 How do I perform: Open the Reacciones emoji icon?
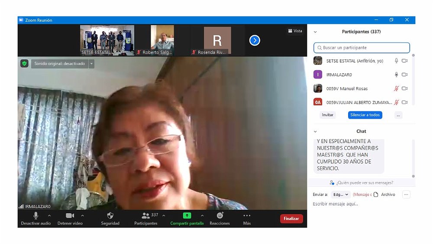[x=220, y=215]
